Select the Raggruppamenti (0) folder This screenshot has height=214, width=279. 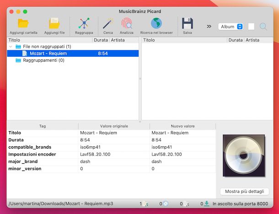(x=43, y=60)
